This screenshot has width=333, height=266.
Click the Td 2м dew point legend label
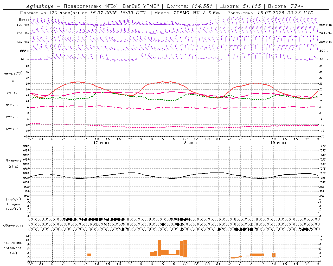coord(12,93)
